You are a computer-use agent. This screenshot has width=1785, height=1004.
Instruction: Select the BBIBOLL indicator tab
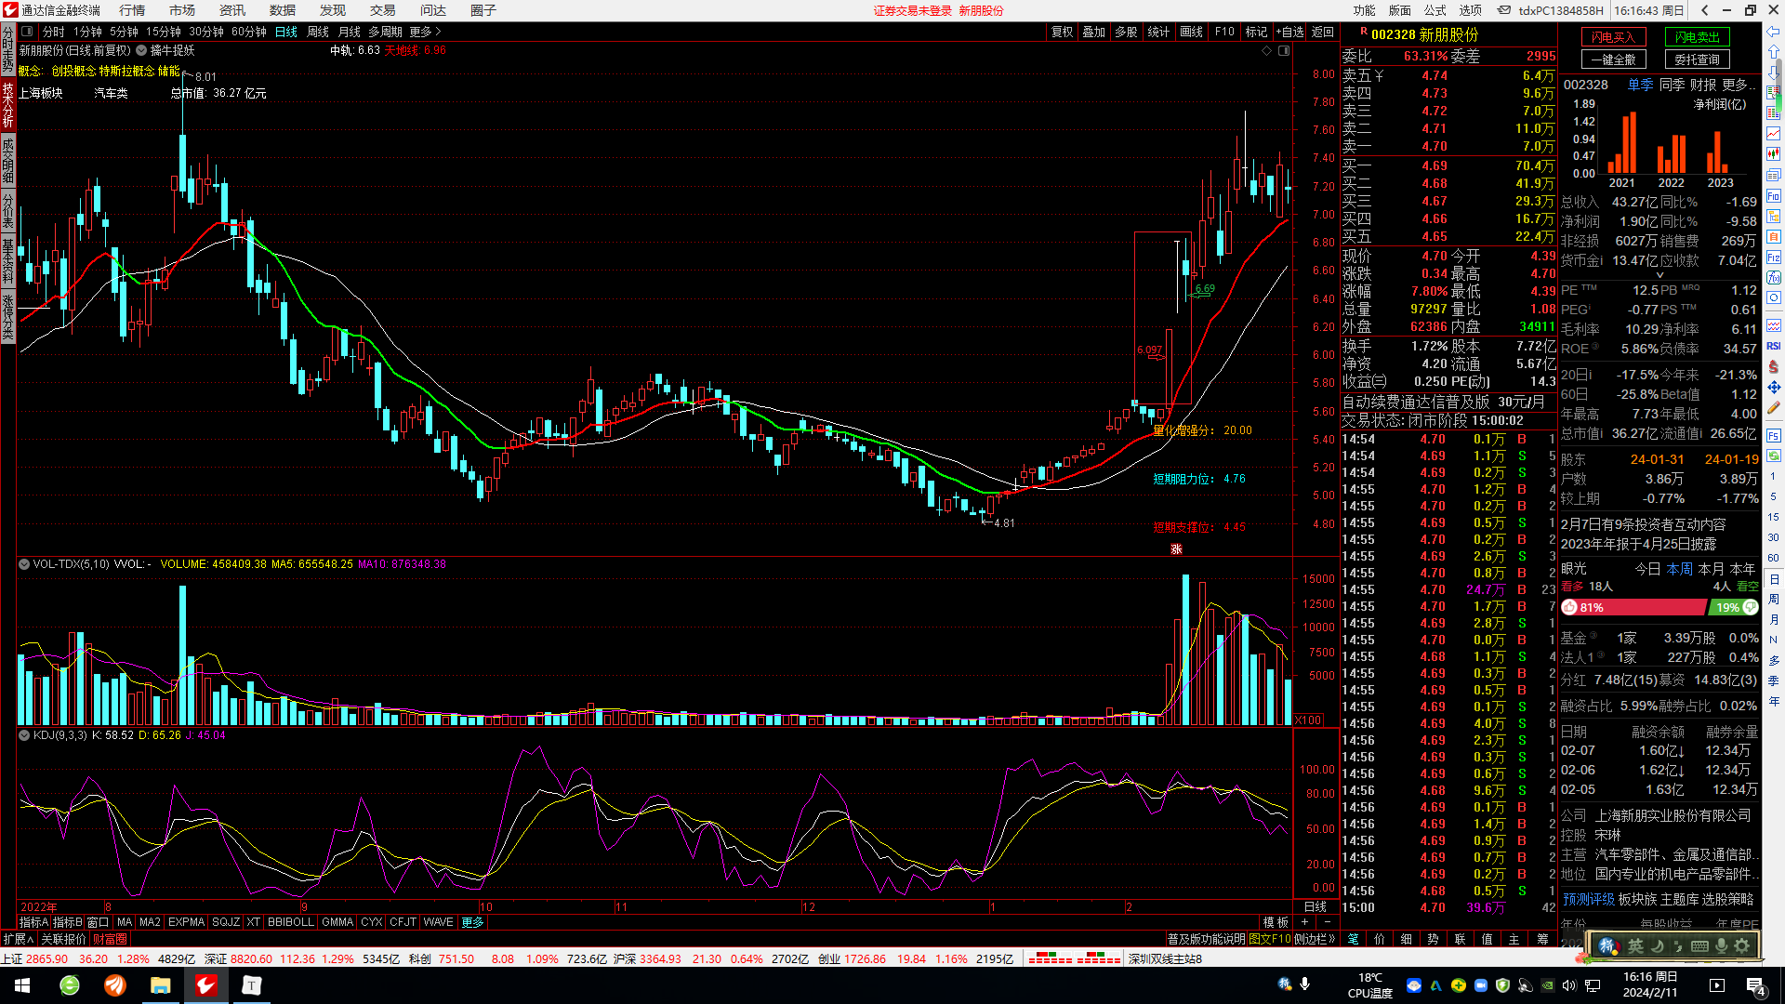tap(290, 922)
